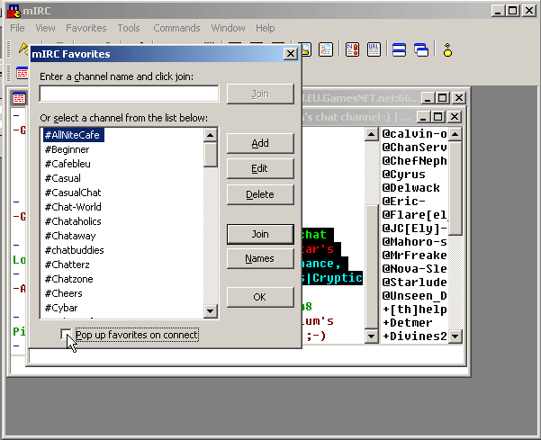Screen dimensions: 541x440
Task: Open the Tools menu
Action: coord(129,28)
